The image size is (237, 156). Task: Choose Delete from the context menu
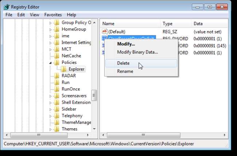(141, 63)
